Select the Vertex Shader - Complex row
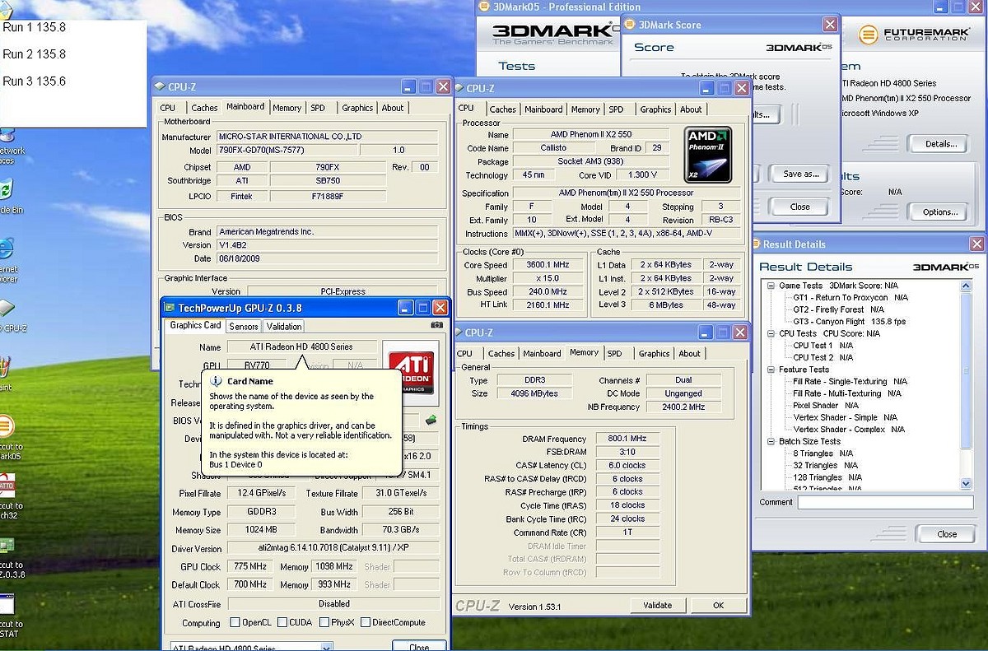 click(849, 430)
